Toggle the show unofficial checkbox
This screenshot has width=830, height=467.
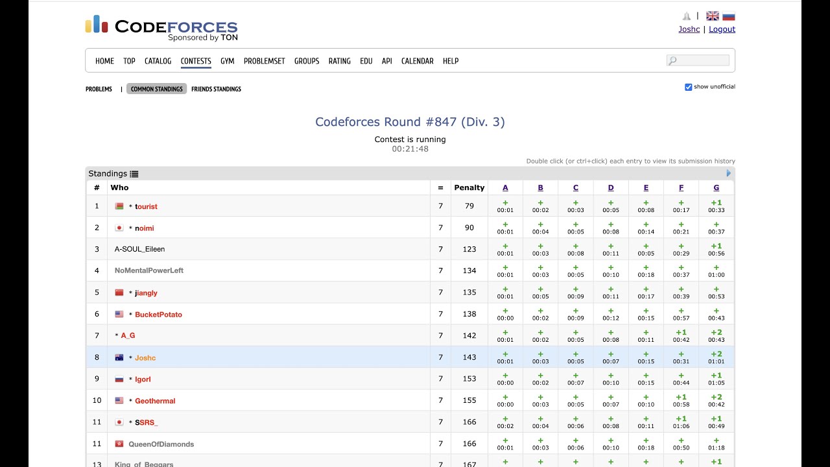point(689,87)
